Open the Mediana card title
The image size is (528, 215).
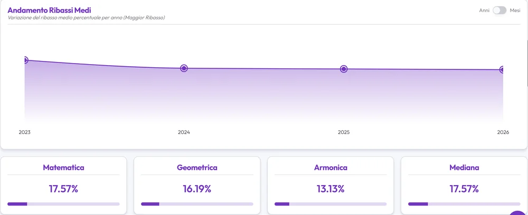(464, 167)
